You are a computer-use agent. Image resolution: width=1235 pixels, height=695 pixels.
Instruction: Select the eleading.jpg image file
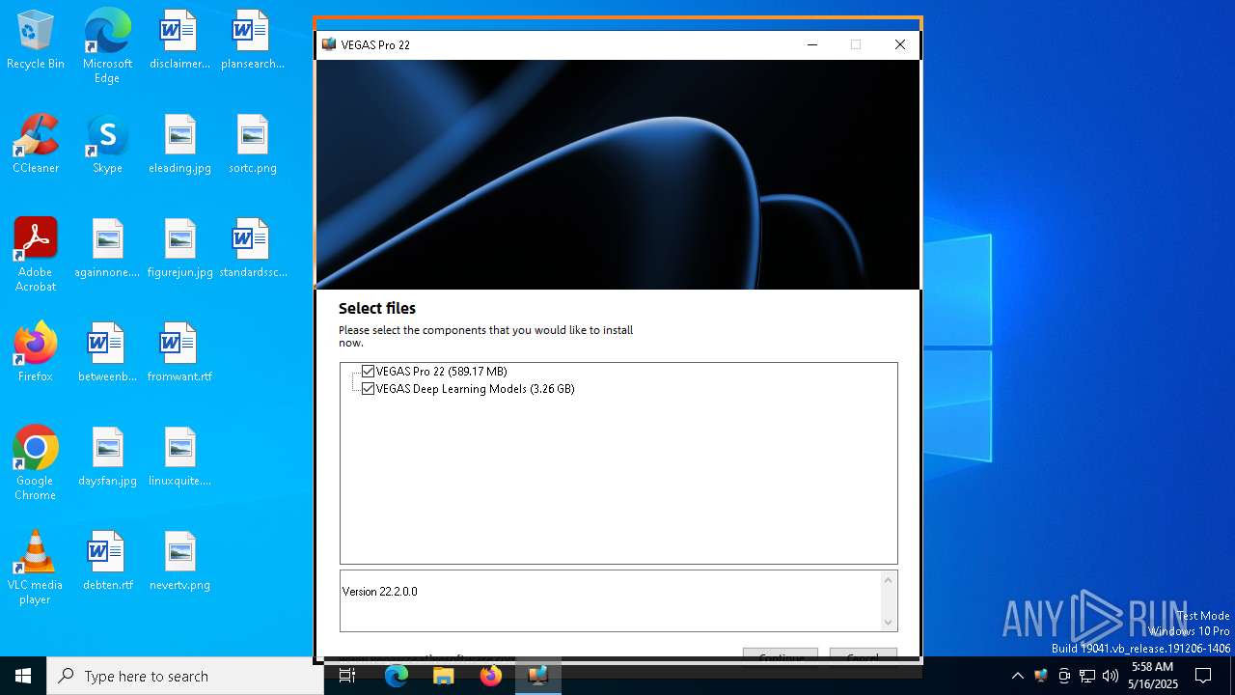coord(179,145)
